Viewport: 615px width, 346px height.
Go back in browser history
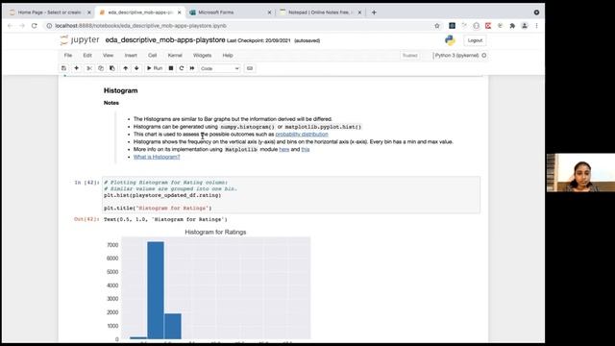(11, 26)
